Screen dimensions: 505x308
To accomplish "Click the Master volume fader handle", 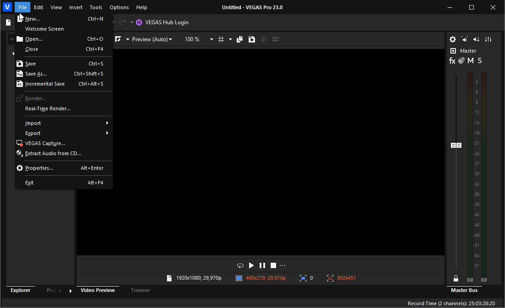I will tap(456, 145).
